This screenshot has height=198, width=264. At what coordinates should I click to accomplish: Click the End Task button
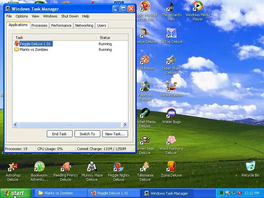tap(60, 134)
